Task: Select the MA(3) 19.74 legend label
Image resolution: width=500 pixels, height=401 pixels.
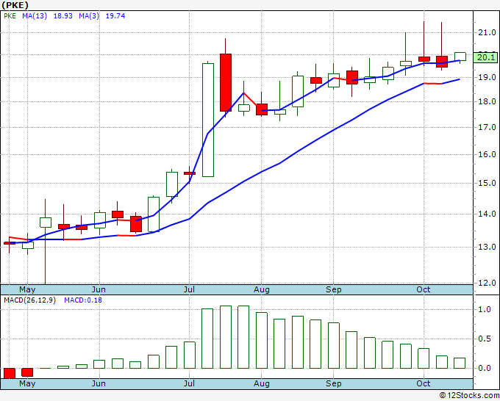Action: pyautogui.click(x=101, y=15)
